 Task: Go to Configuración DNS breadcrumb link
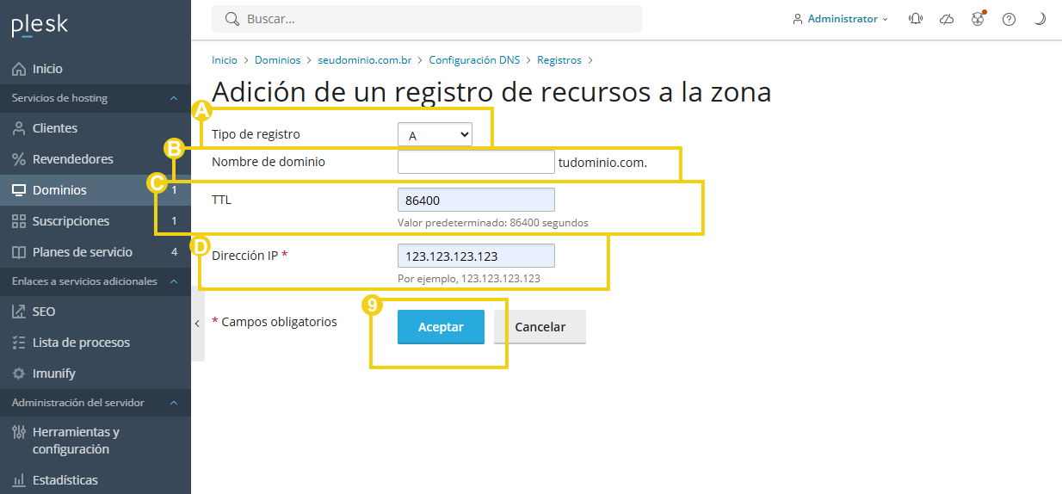click(x=474, y=60)
